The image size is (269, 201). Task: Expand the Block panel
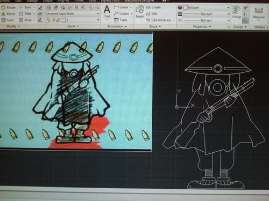coord(155,27)
